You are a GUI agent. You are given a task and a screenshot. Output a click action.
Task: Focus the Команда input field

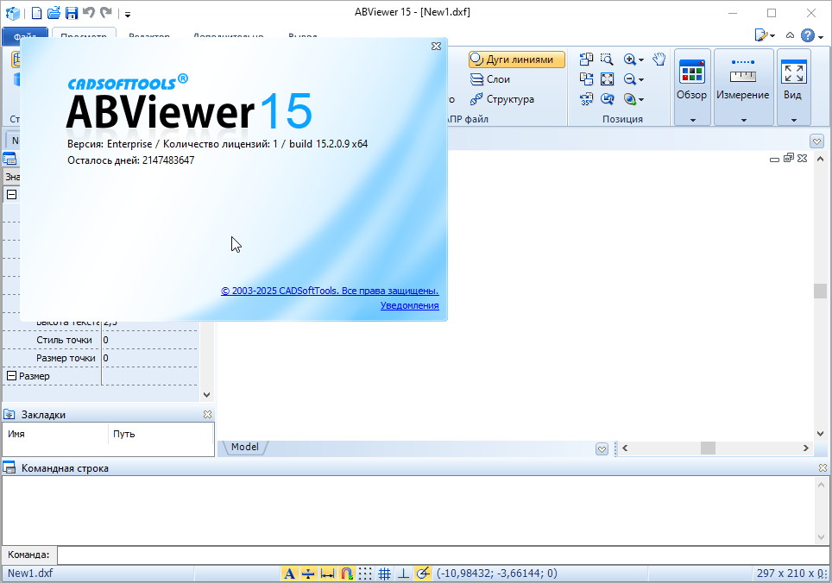444,555
